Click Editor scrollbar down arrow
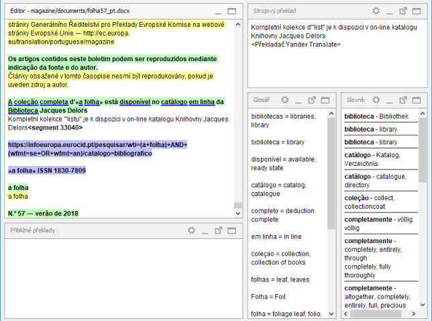Image resolution: width=432 pixels, height=321 pixels. (238, 213)
